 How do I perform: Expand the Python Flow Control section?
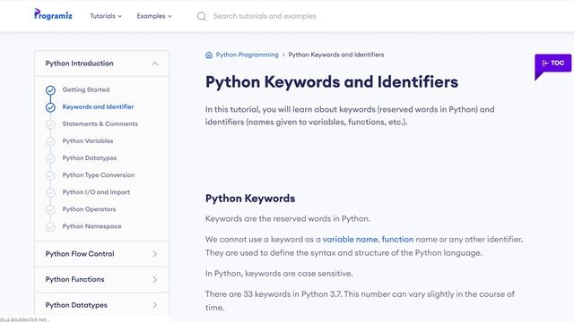[x=101, y=254]
